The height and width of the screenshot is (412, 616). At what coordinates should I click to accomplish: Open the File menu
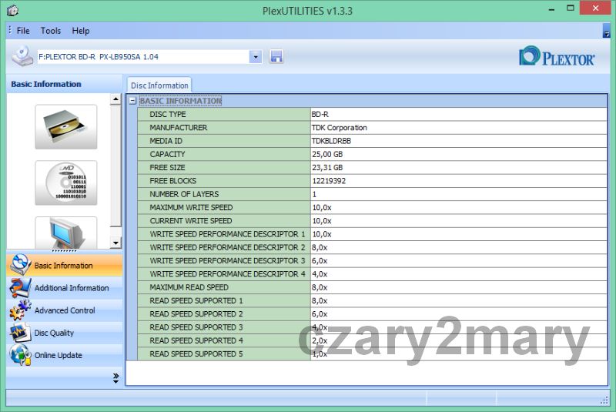coord(23,31)
